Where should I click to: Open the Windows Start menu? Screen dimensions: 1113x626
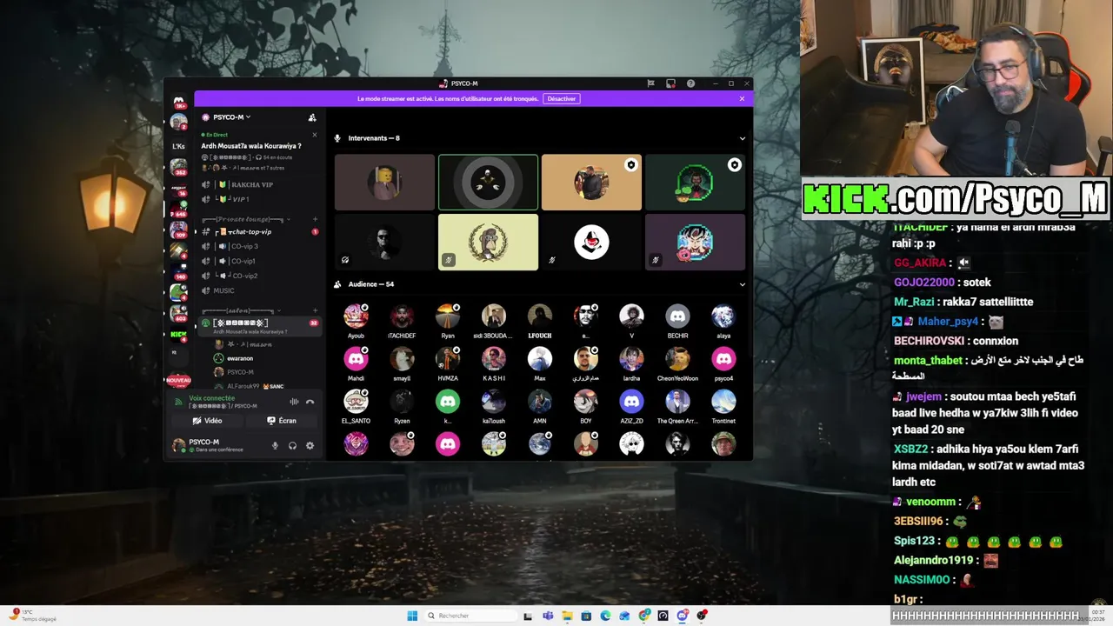pyautogui.click(x=412, y=616)
